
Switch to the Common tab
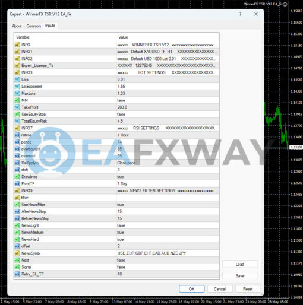[x=34, y=26]
